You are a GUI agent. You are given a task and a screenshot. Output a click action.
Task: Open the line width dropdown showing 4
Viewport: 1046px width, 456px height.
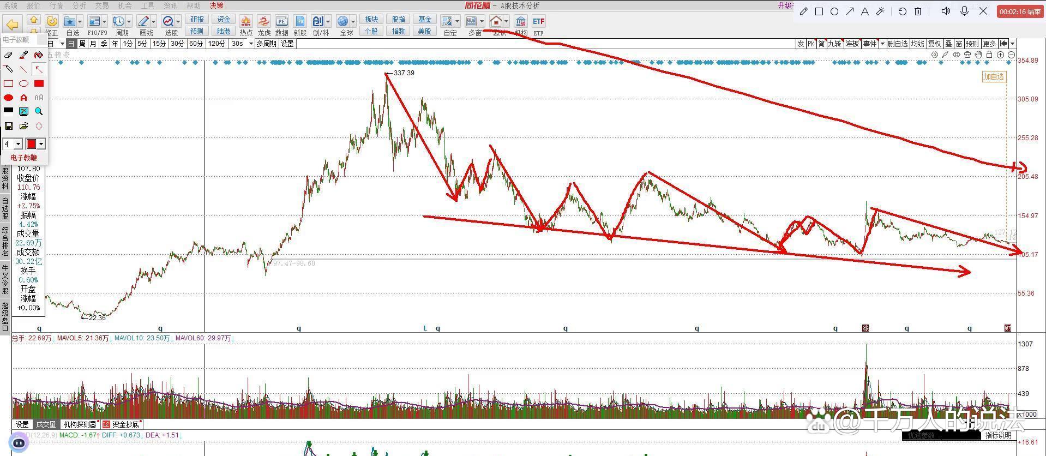[x=18, y=144]
